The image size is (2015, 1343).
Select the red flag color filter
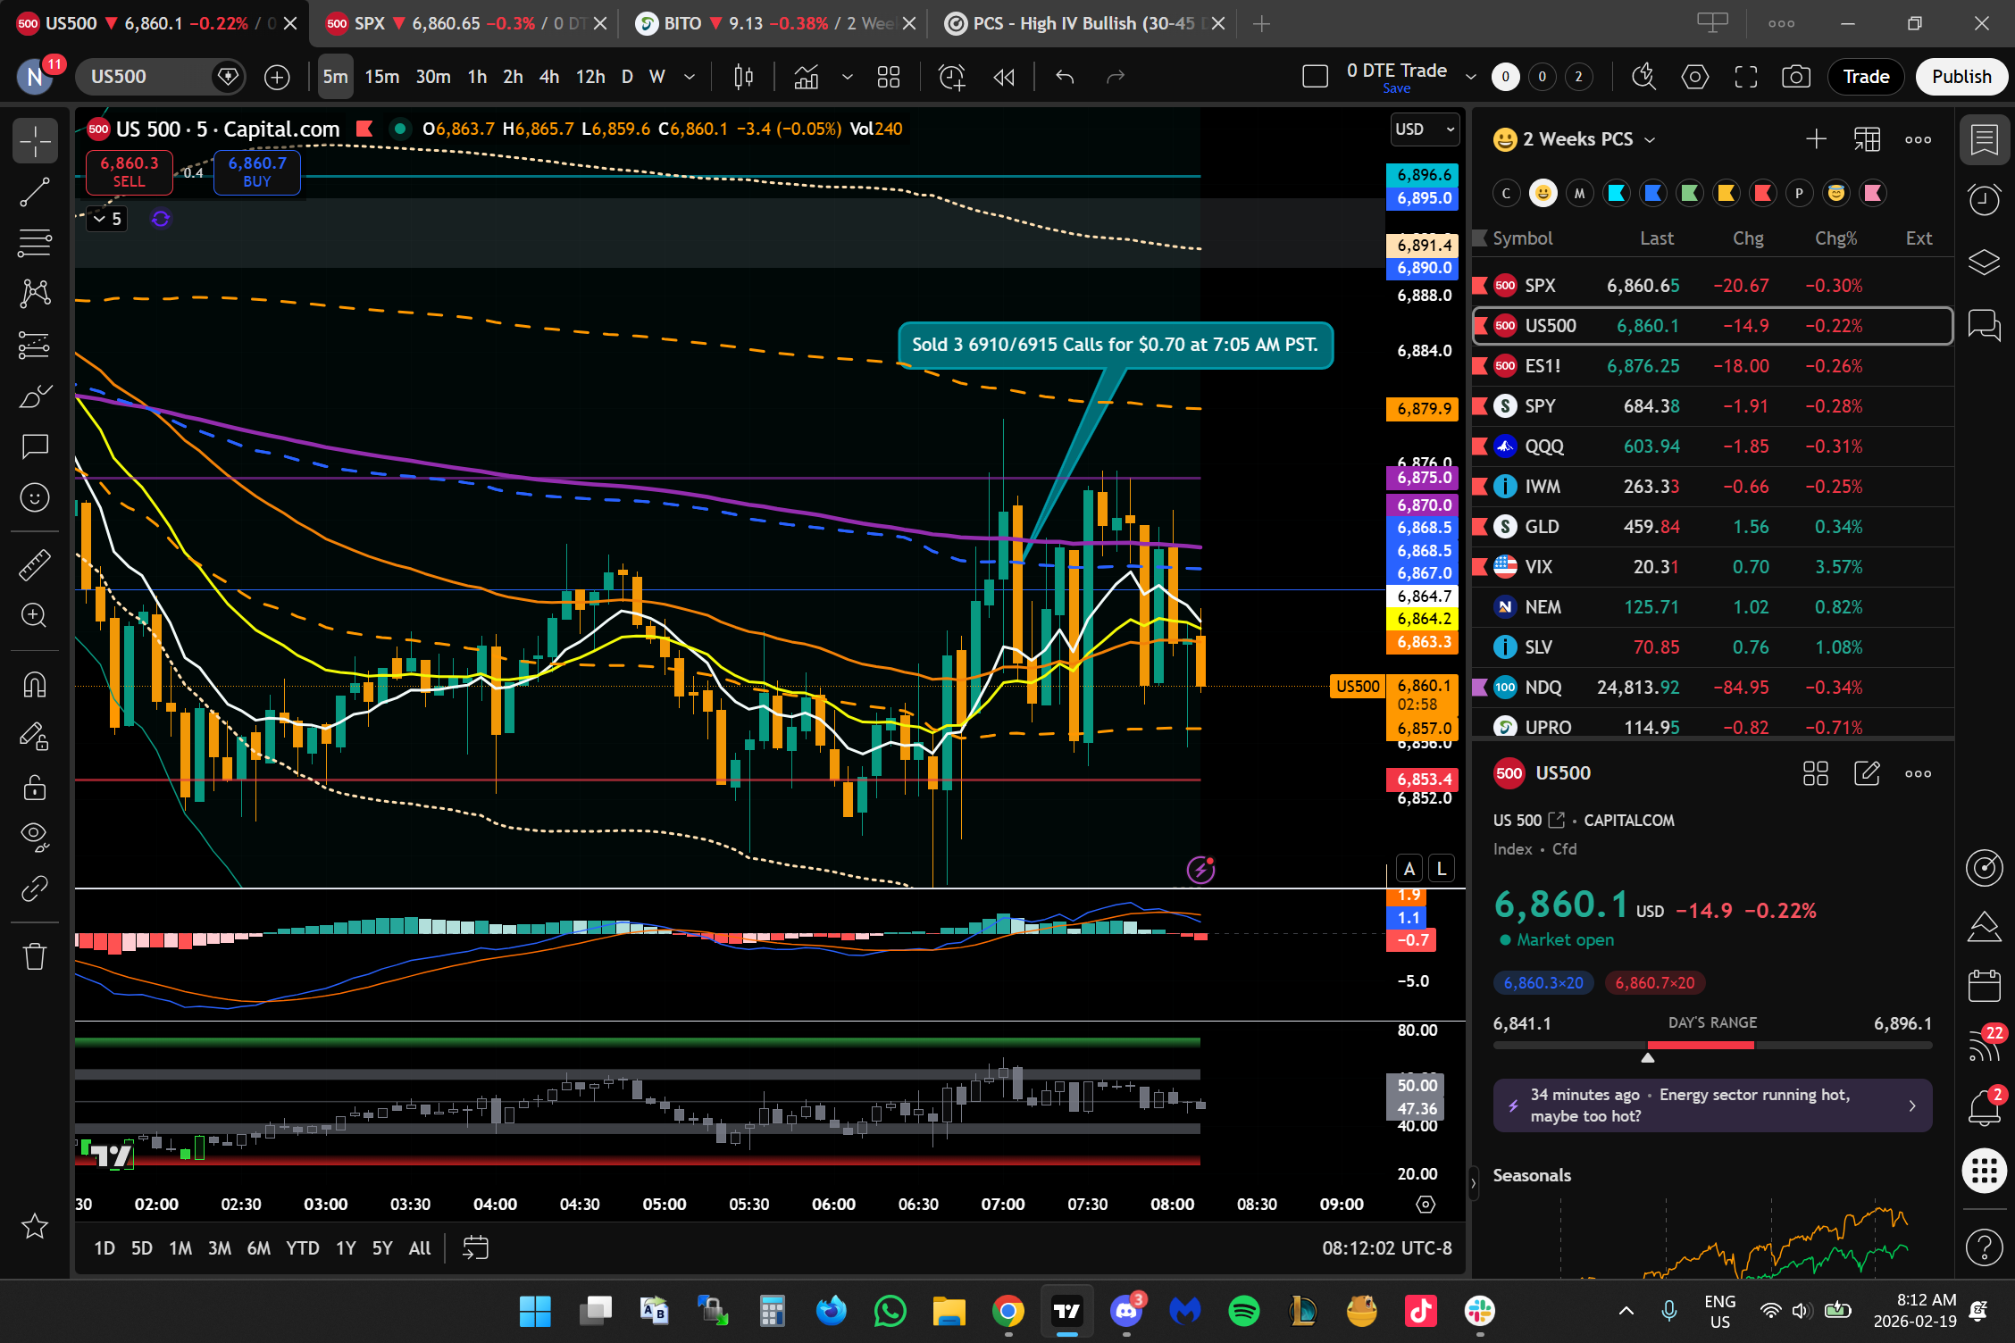tap(1762, 193)
